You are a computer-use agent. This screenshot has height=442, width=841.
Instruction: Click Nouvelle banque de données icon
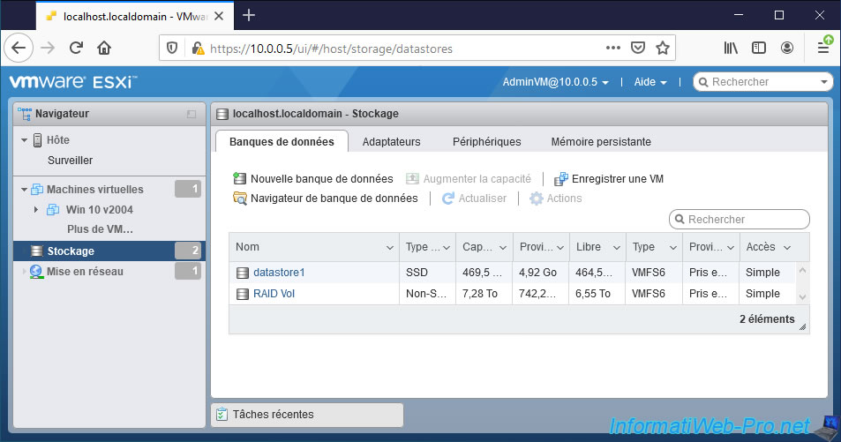click(239, 178)
